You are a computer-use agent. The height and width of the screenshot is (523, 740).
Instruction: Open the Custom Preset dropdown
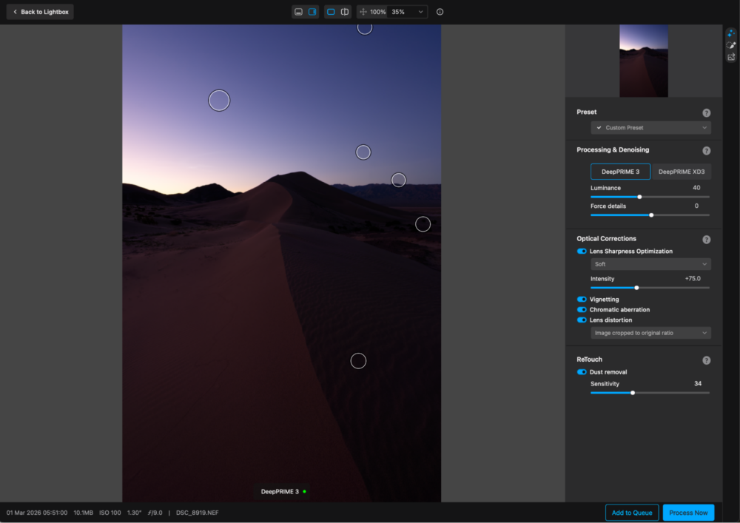click(x=650, y=128)
